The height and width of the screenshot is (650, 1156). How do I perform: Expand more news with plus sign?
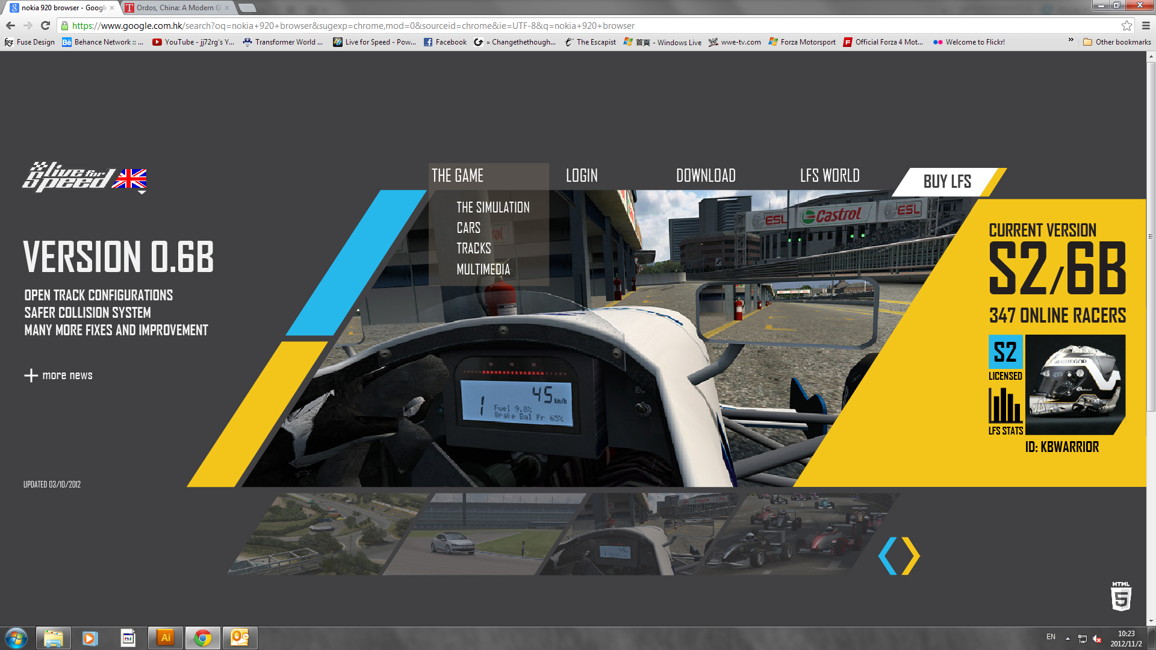(x=31, y=376)
